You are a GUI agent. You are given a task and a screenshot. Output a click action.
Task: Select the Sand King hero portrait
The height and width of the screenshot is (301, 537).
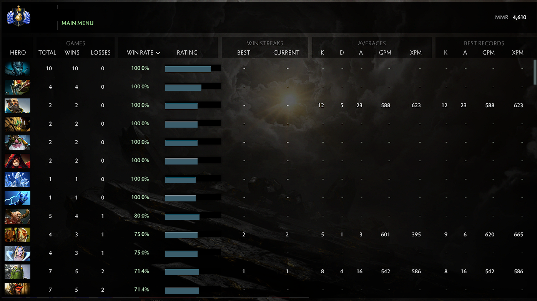(17, 124)
